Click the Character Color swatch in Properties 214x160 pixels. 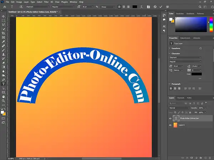[197, 74]
